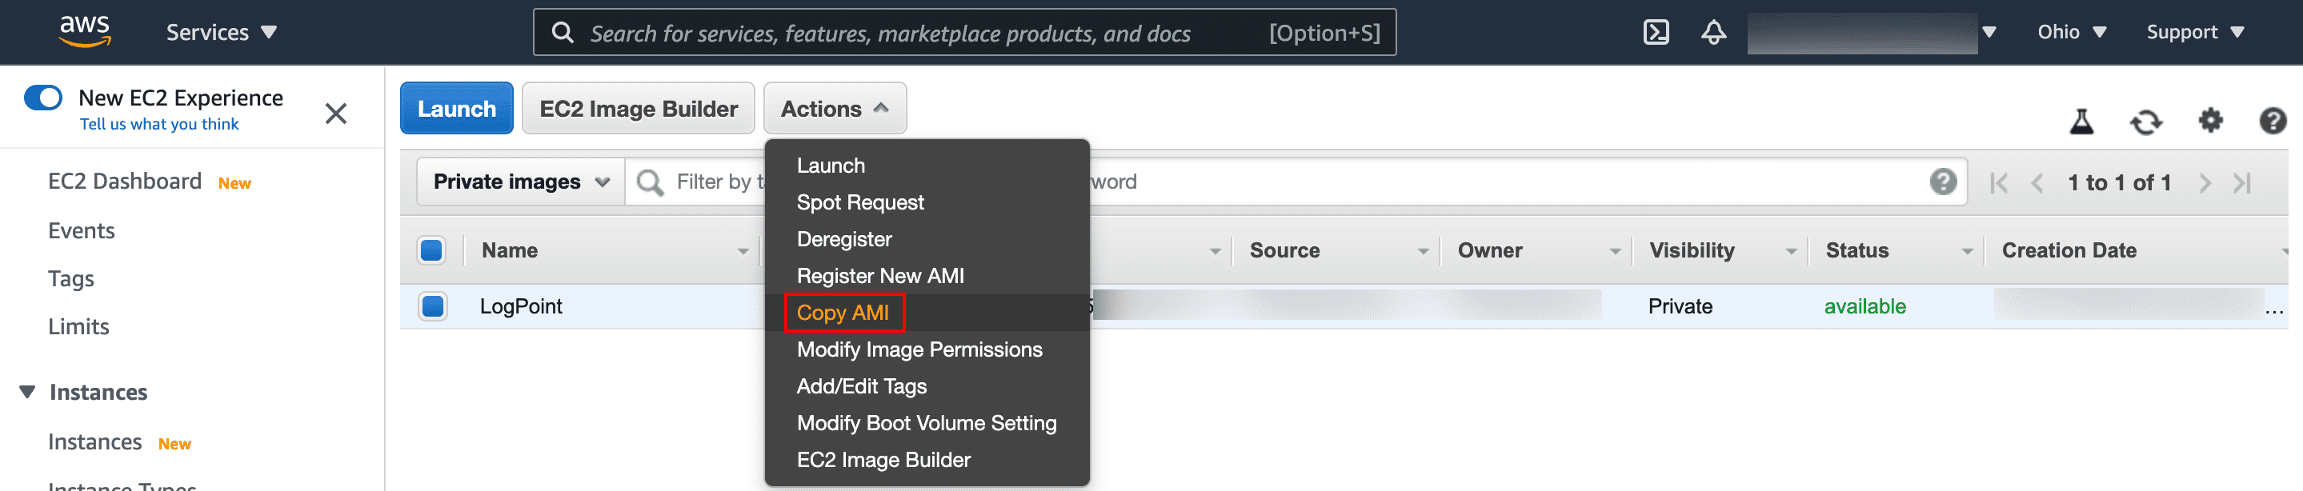Screen dimensions: 2303x491
Task: Go to the next page of results
Action: pyautogui.click(x=2204, y=183)
